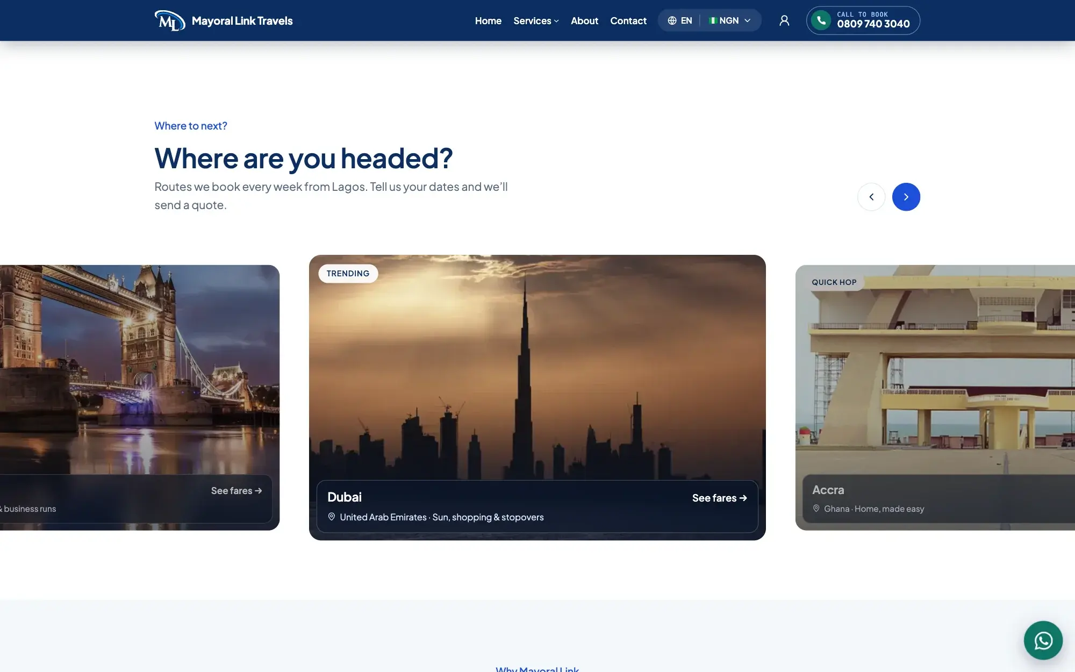This screenshot has width=1075, height=672.
Task: Click the globe language icon
Action: [672, 20]
